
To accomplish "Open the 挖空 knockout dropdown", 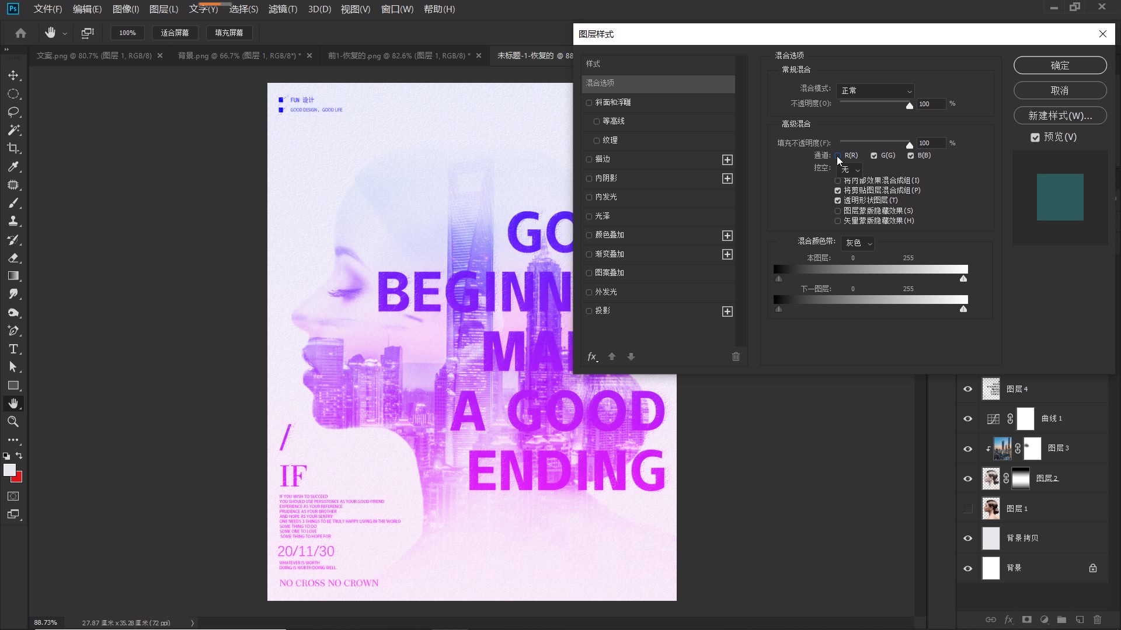I will tap(850, 169).
